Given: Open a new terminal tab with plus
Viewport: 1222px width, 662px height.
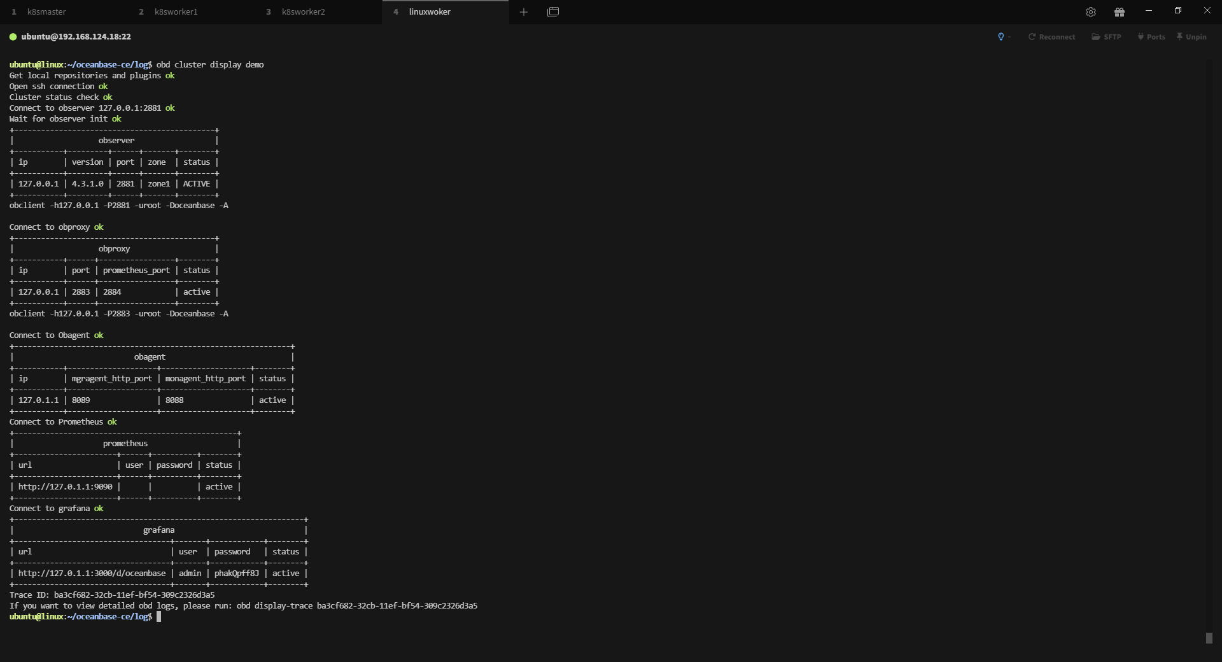Looking at the screenshot, I should pyautogui.click(x=524, y=12).
